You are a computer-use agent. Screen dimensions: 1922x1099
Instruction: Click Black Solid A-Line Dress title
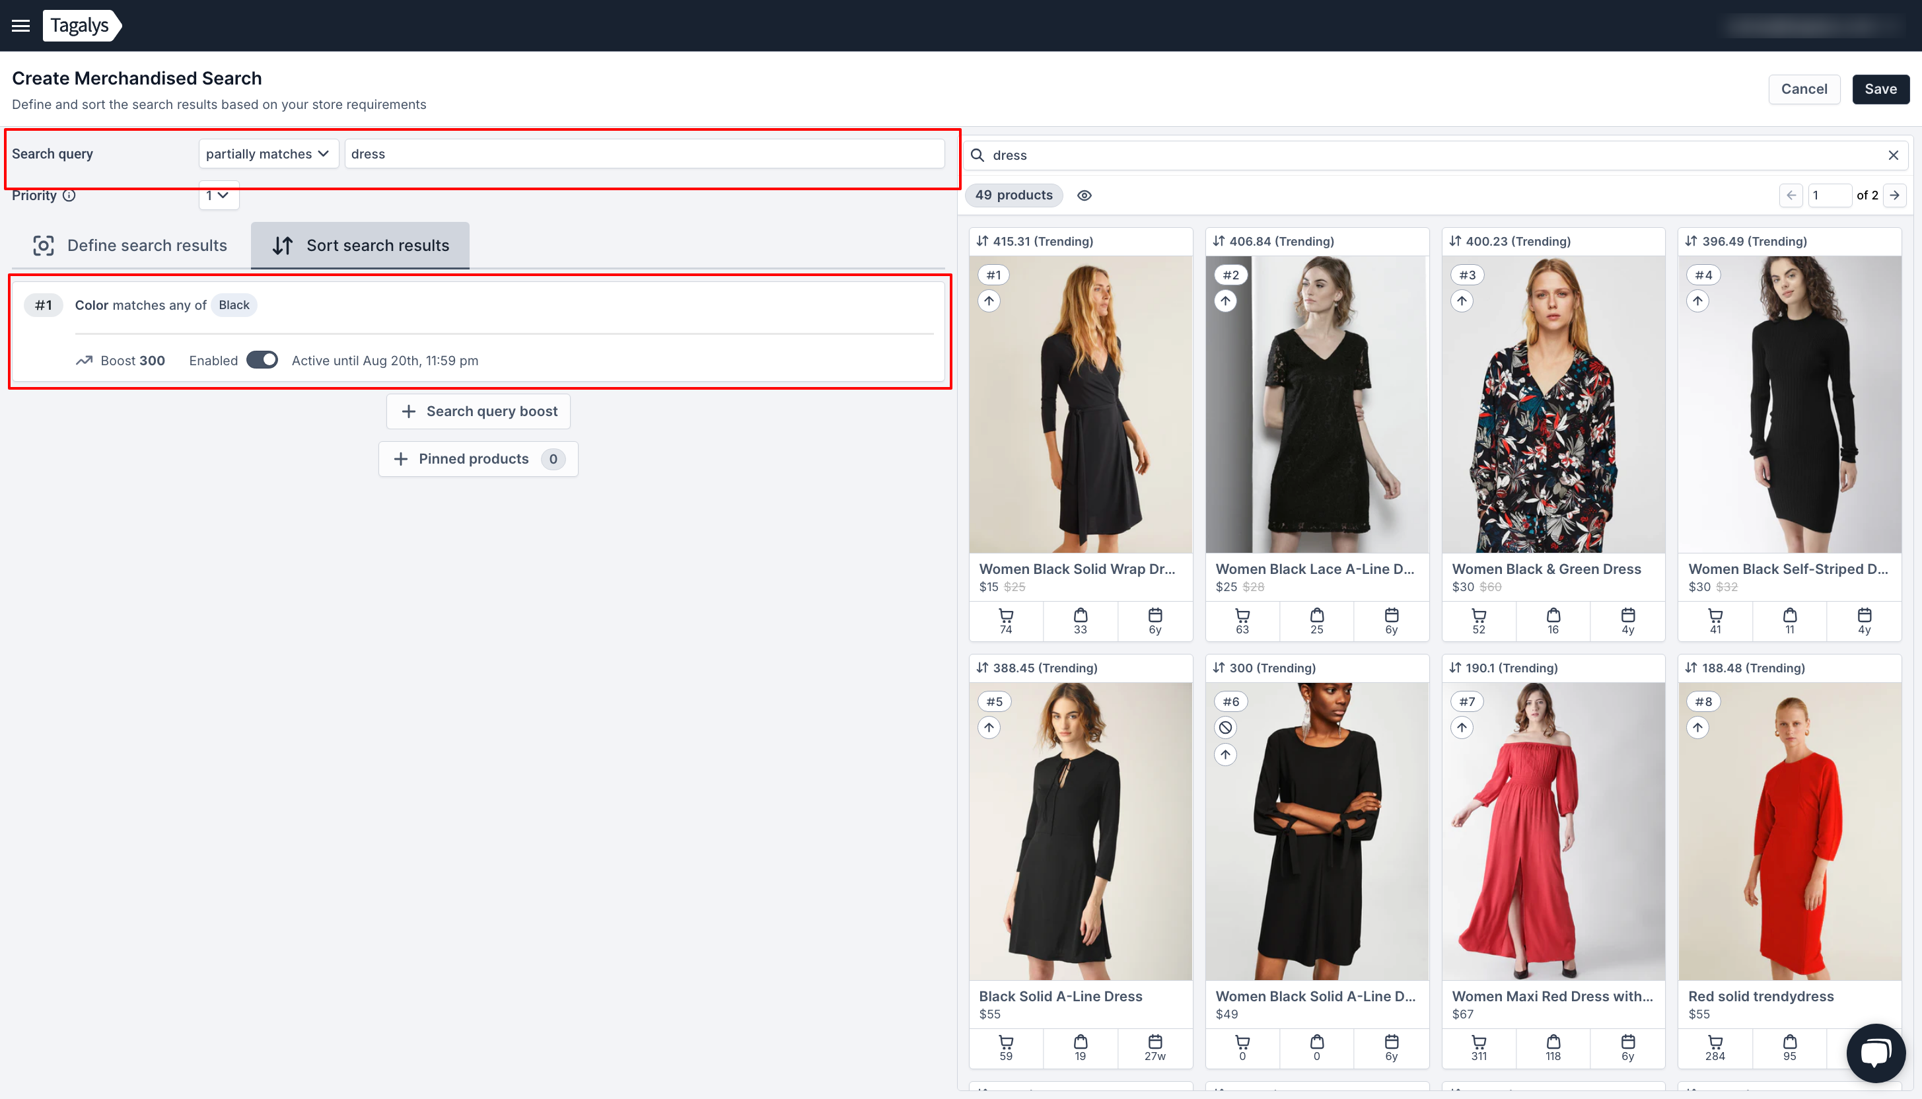1060,997
